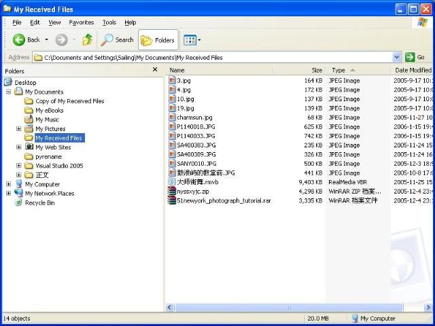435x326 pixels.
Task: Select the 鼓浪屿的教堂前.JPG file icon
Action: [x=172, y=173]
